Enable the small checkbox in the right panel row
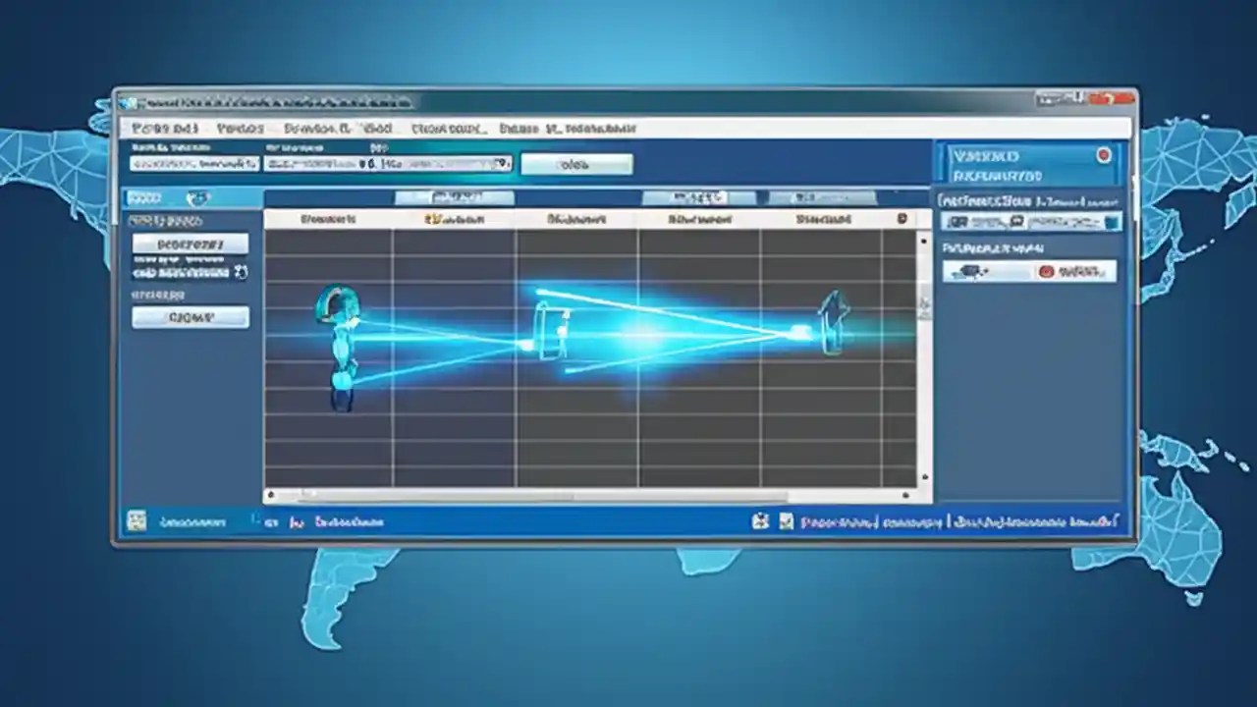 (x=1110, y=221)
